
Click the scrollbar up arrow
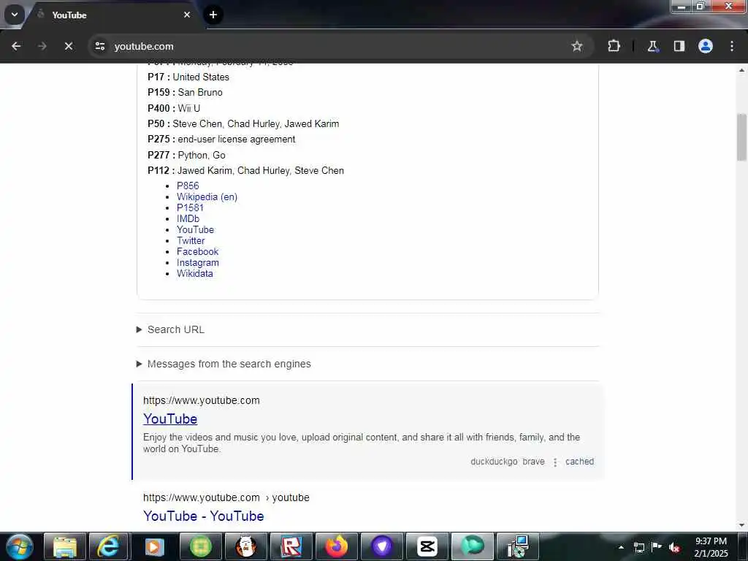[741, 70]
